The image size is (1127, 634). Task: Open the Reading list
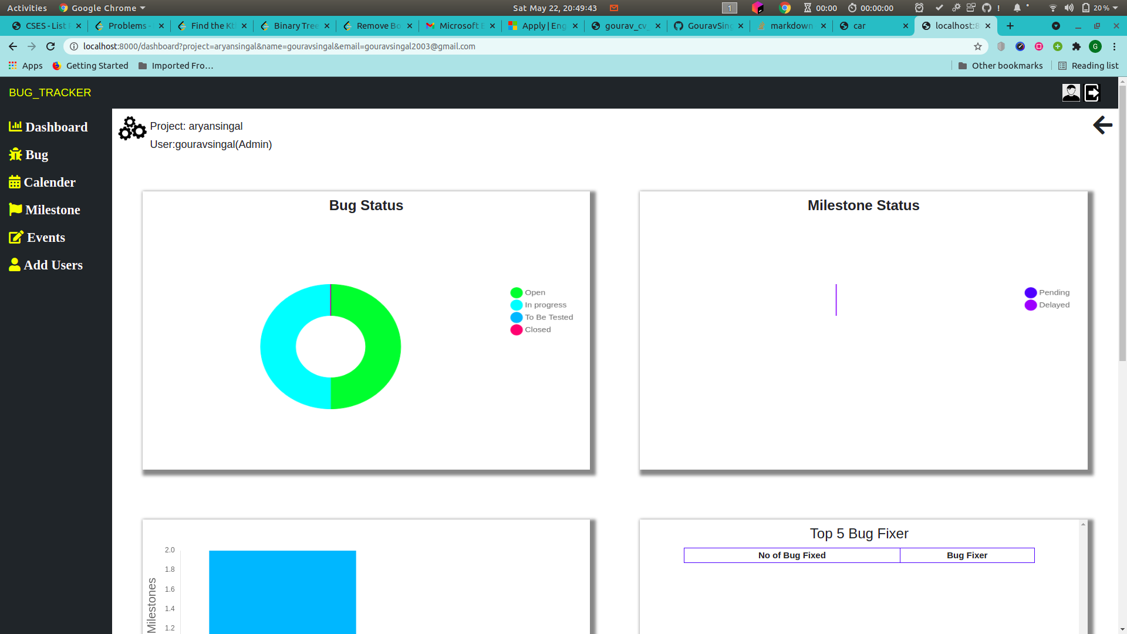click(1088, 66)
